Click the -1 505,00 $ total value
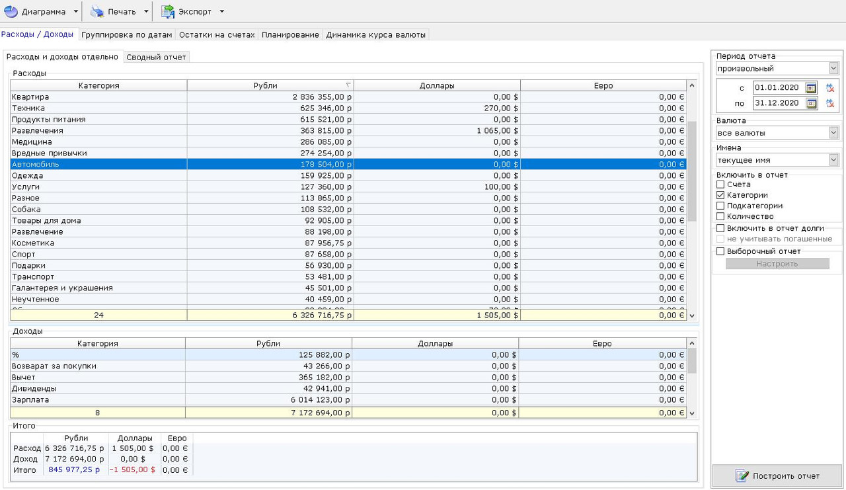 click(x=132, y=470)
